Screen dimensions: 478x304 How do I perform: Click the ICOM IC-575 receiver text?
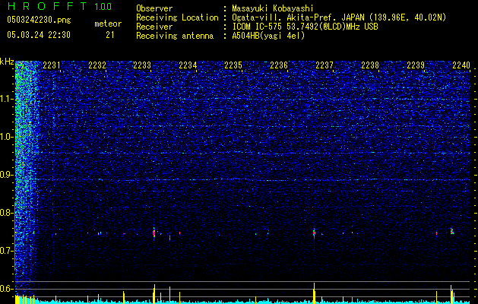305,27
